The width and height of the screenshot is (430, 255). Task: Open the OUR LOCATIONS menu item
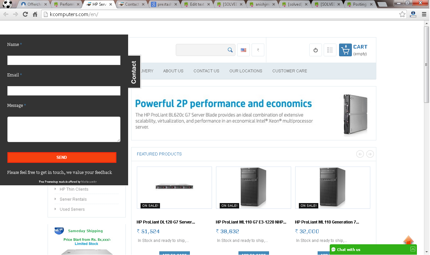pos(246,71)
